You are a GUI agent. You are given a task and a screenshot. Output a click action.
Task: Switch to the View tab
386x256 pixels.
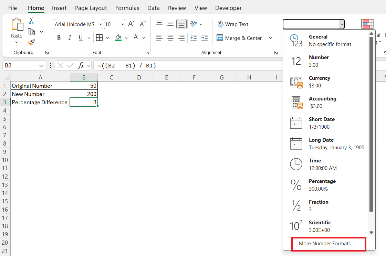pos(201,8)
